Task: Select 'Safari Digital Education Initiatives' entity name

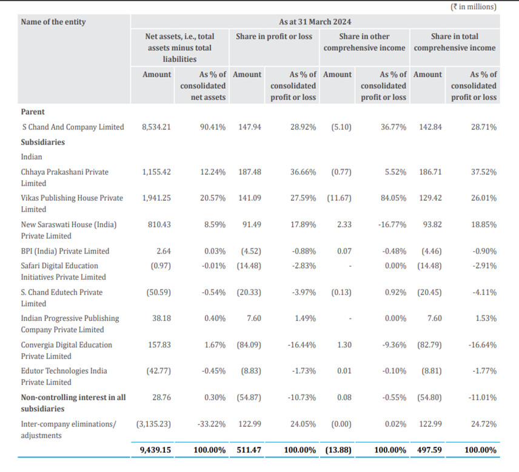Action: coord(63,271)
